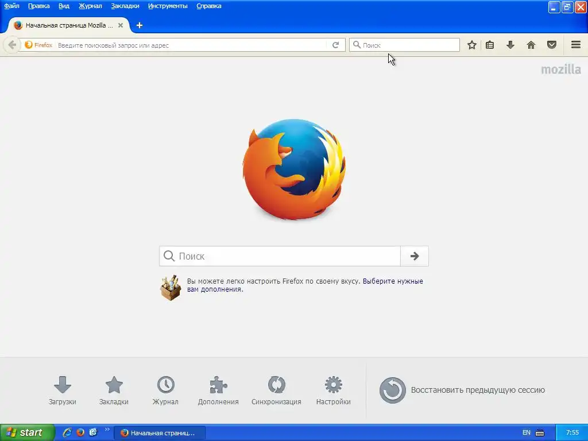This screenshot has height=441, width=588.
Task: Follow the Выберите нужные вам дополнения link
Action: 305,285
